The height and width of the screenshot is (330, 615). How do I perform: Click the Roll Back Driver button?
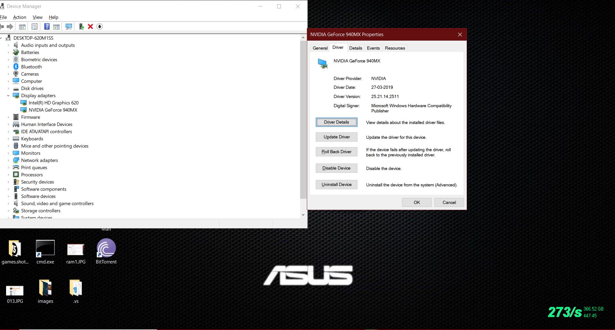coord(336,152)
